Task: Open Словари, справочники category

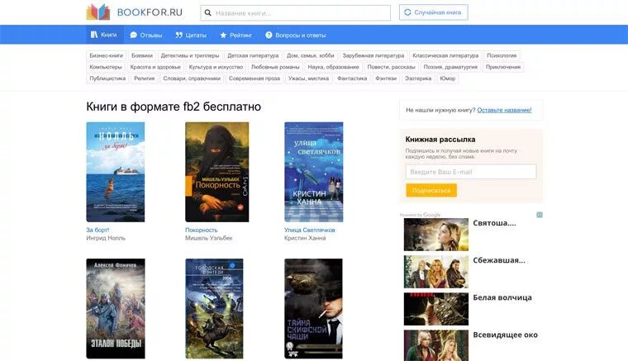Action: point(192,78)
